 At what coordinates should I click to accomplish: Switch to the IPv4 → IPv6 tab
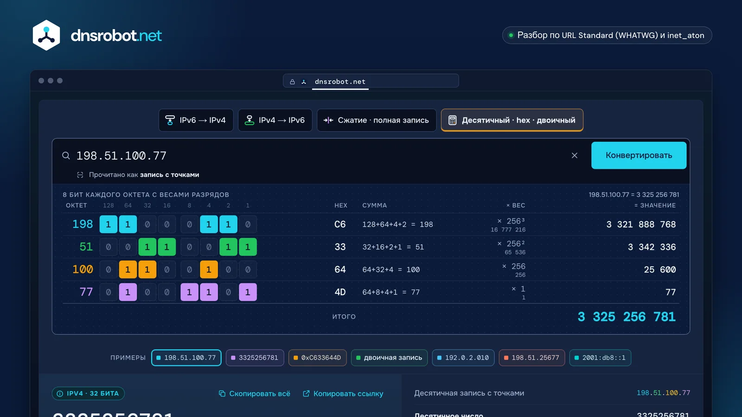(x=275, y=120)
